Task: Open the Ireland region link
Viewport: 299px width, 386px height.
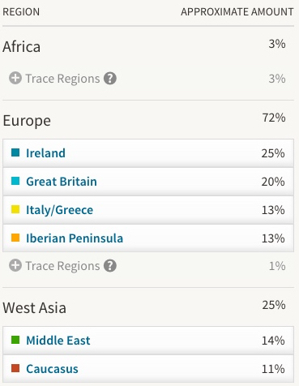Action: [45, 153]
